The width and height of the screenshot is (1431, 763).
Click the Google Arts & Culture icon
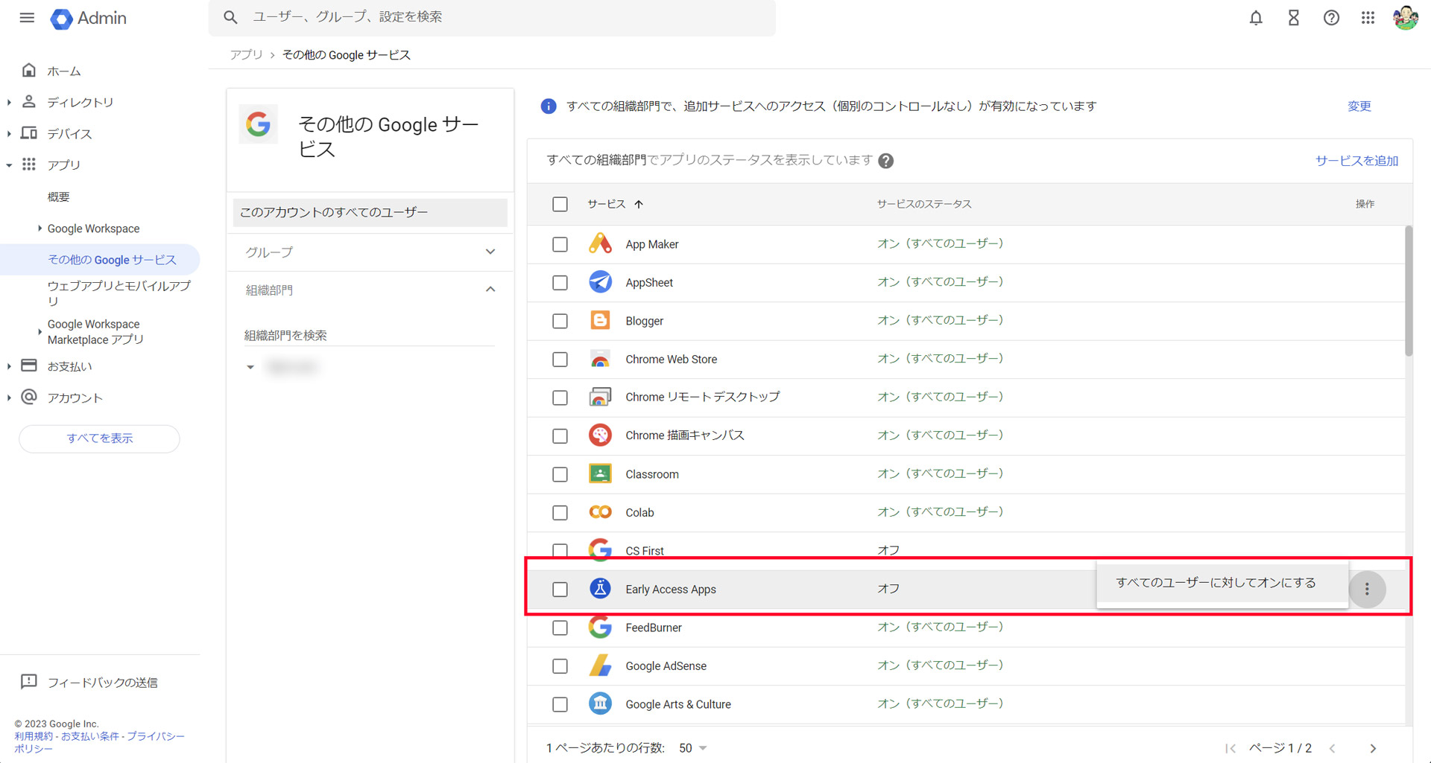click(600, 703)
